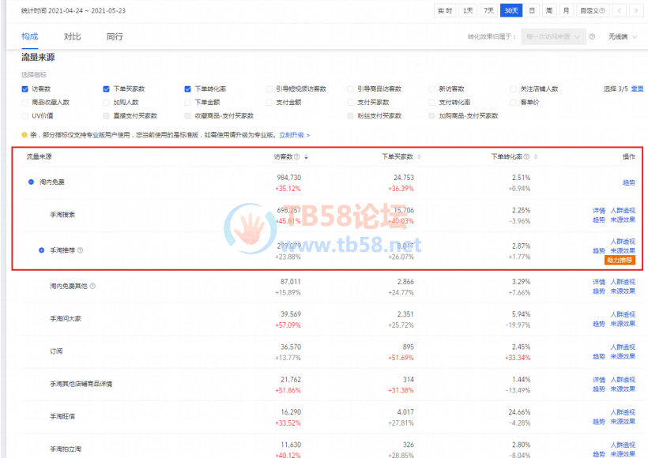648x458 pixels.
Task: Open 人群透视 for the 手淘搜索 row
Action: click(623, 211)
